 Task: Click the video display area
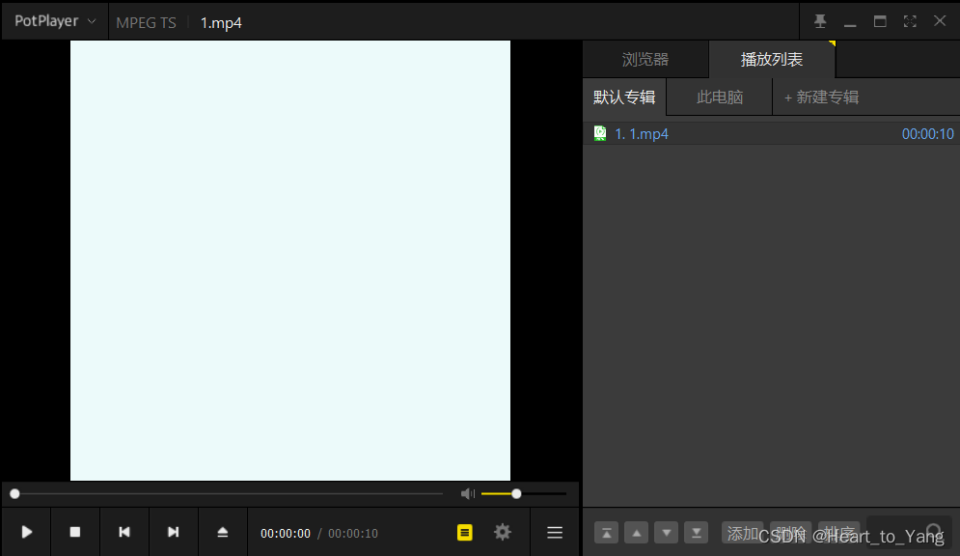point(290,261)
